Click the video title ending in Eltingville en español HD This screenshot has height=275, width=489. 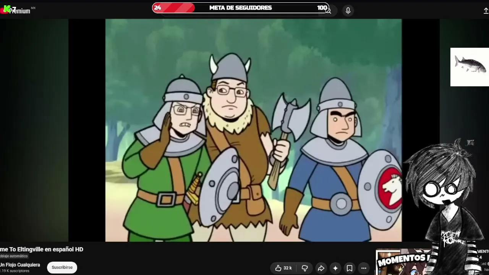(x=42, y=249)
